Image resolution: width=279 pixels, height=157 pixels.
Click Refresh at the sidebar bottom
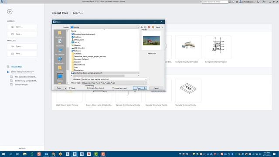22,148
